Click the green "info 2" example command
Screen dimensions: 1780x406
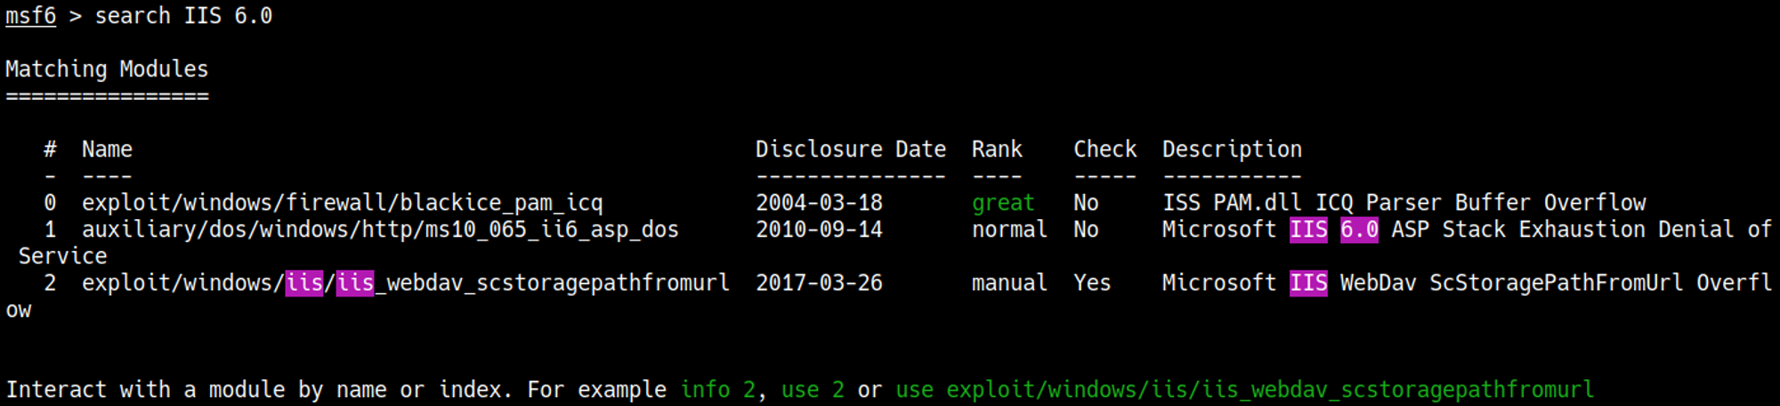(x=717, y=390)
